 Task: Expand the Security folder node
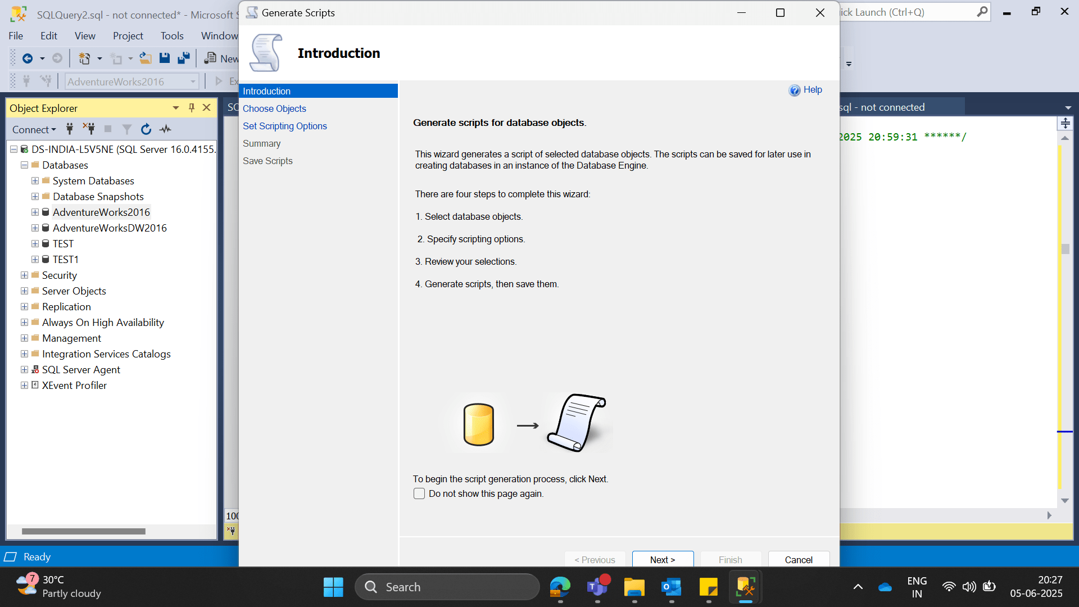tap(24, 275)
